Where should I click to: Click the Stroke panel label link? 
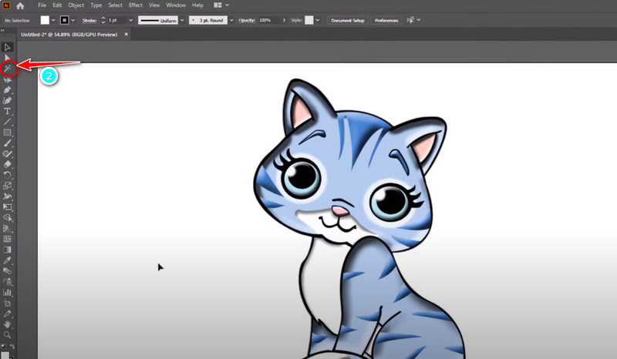(89, 20)
